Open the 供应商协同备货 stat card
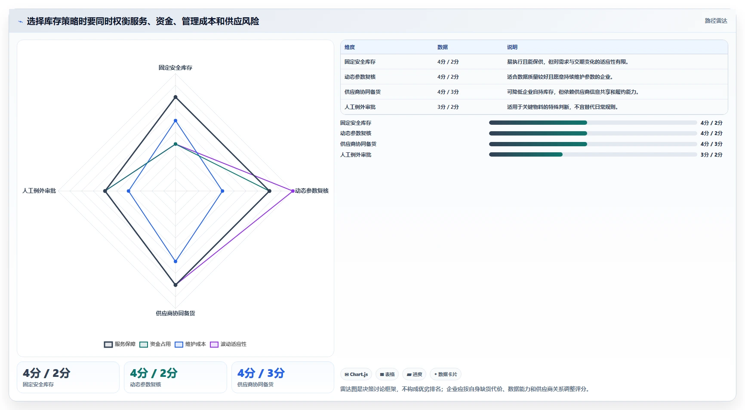Screen dimensions: 745x410 point(283,377)
